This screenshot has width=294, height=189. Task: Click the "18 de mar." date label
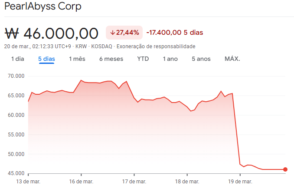[x=187, y=181]
